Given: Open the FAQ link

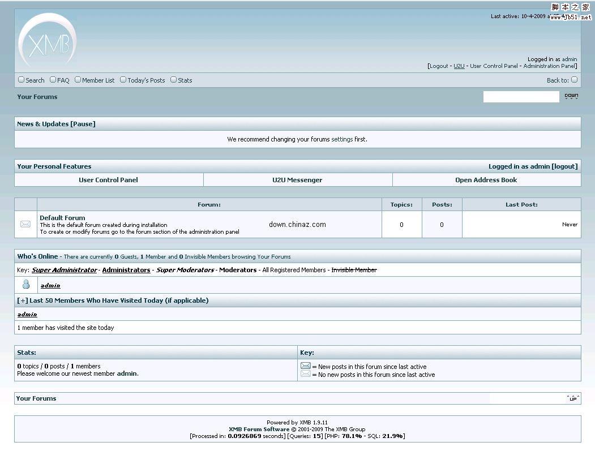Looking at the screenshot, I should [63, 80].
